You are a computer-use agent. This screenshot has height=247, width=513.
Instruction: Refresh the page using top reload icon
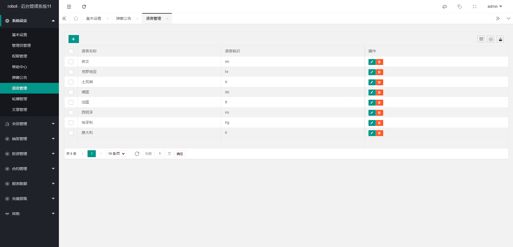coord(84,7)
